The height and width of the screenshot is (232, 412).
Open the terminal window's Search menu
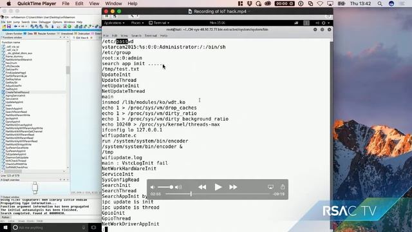(x=136, y=35)
